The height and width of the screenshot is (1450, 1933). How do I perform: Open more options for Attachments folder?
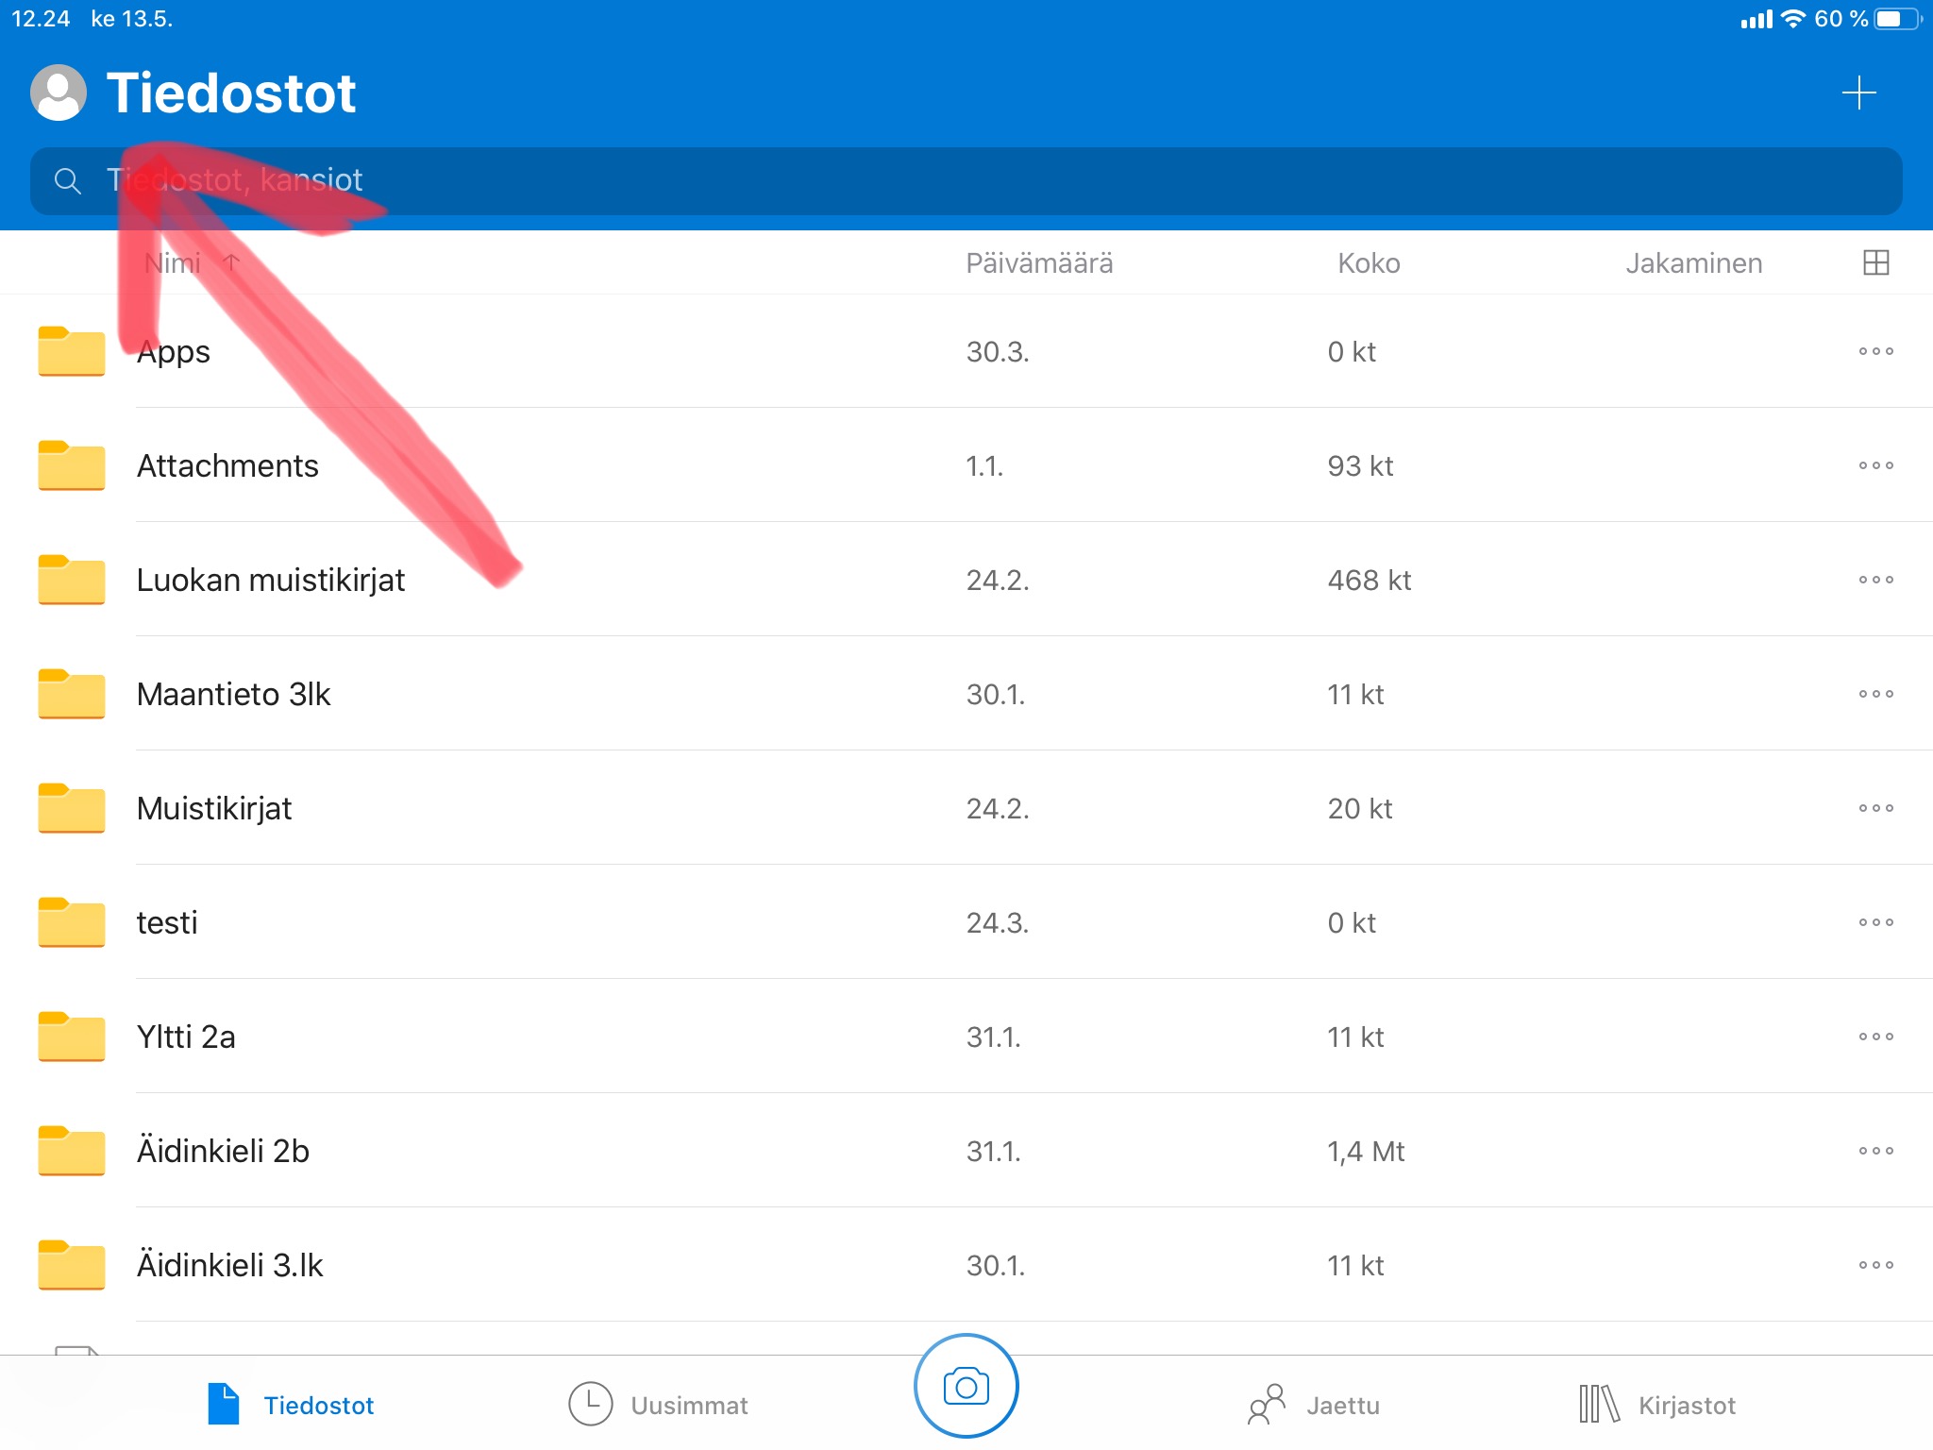[x=1875, y=465]
